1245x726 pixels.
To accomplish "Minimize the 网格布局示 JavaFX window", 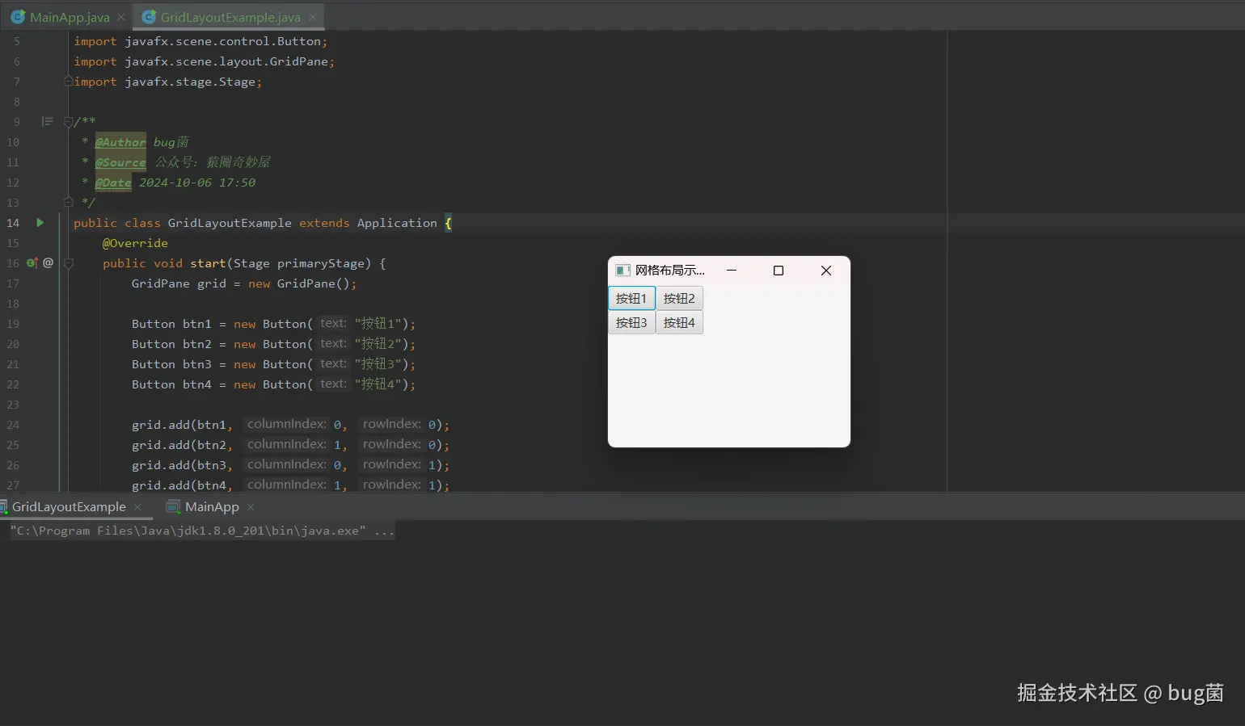I will tap(732, 271).
